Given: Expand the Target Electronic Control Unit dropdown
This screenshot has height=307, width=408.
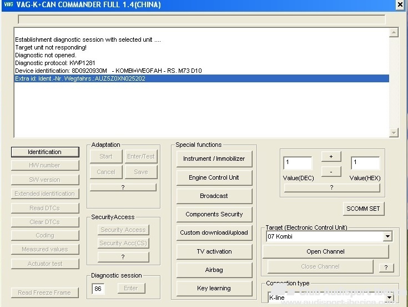Looking at the screenshot, I should coord(387,236).
